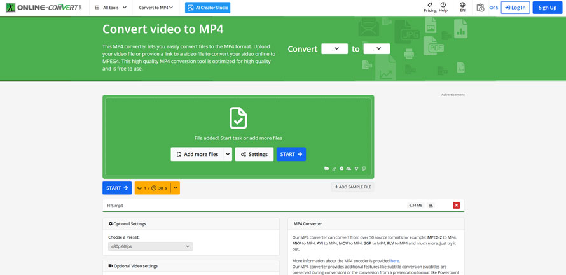The width and height of the screenshot is (566, 275).
Task: Click the Sign Up button
Action: (547, 8)
